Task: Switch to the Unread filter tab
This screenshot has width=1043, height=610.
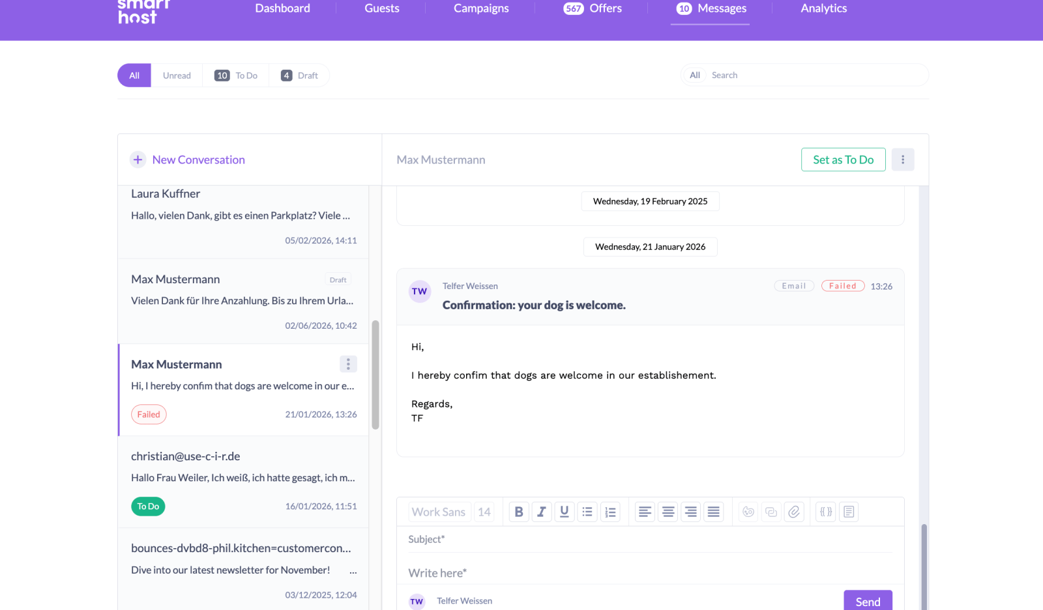Action: click(x=177, y=76)
